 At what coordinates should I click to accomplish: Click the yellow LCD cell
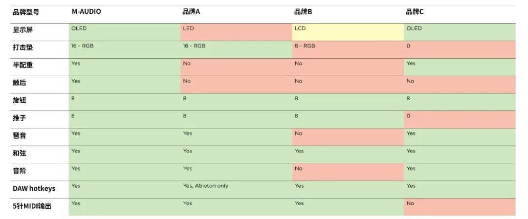click(348, 32)
